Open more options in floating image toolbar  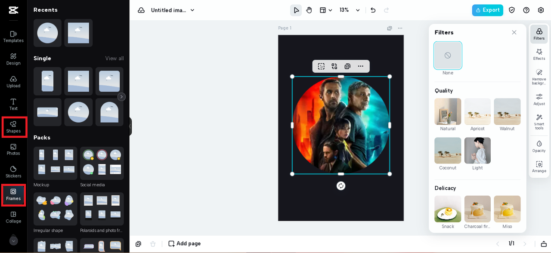[361, 66]
